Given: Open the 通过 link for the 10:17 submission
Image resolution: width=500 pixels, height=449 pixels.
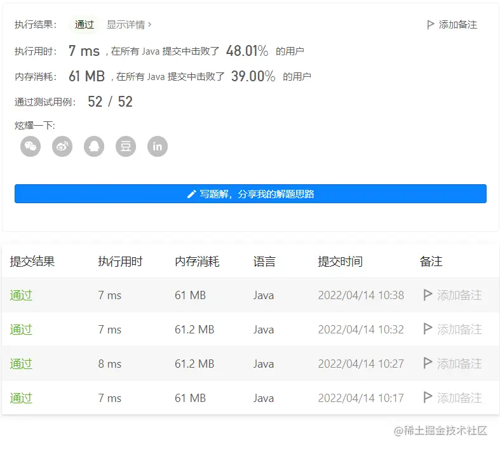Looking at the screenshot, I should pyautogui.click(x=21, y=398).
